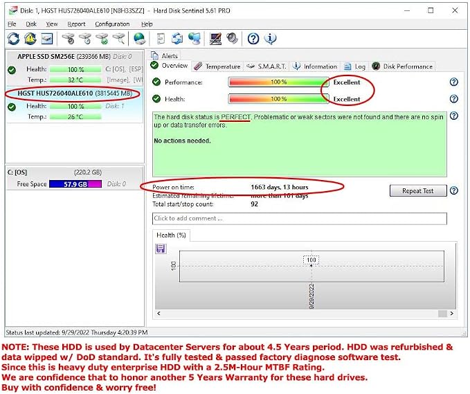Click the total start/stop count value 92
The height and width of the screenshot is (394, 470).
pyautogui.click(x=254, y=204)
